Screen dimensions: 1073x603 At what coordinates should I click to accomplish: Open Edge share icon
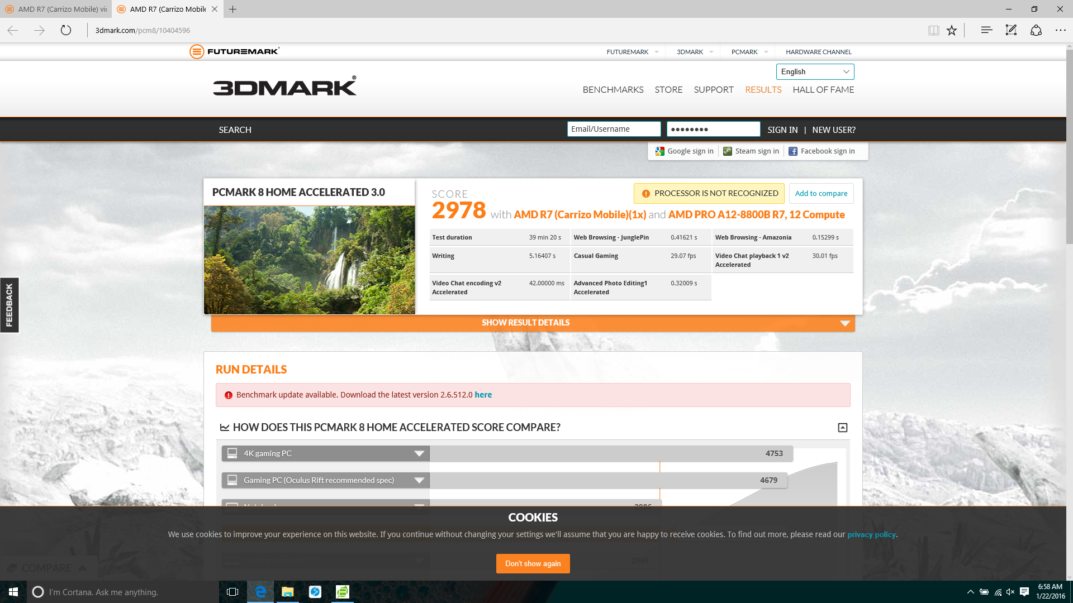[1036, 30]
